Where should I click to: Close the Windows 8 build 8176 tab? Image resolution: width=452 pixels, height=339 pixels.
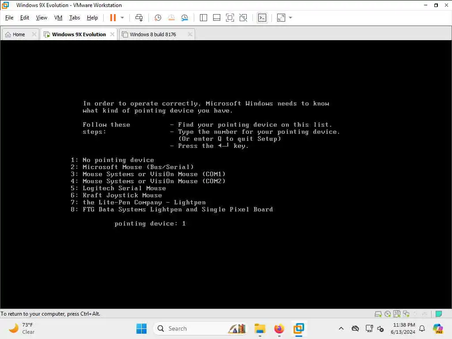click(190, 34)
